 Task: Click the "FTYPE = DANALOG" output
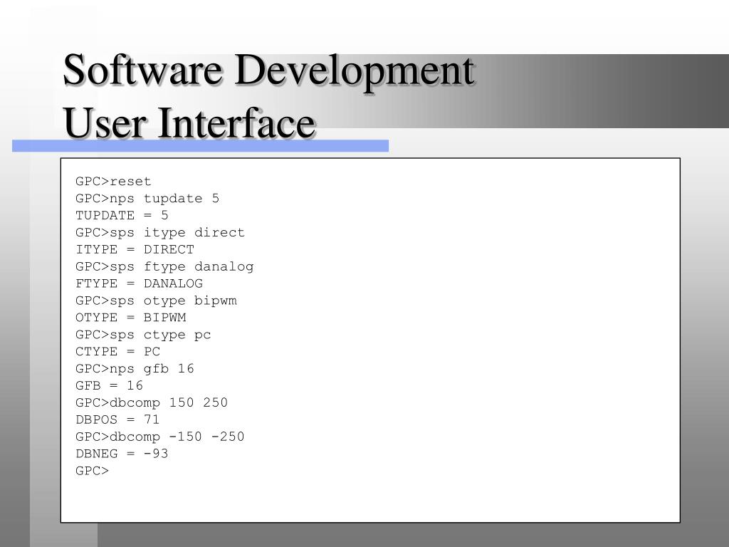139,283
